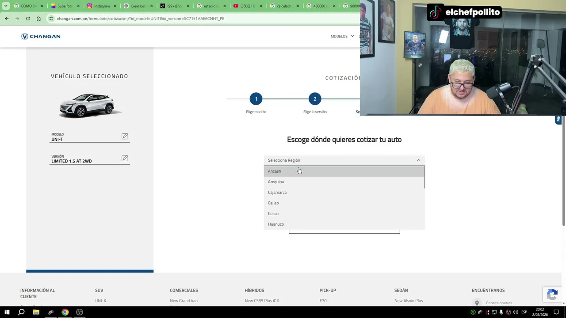Open the New CS55 Plus iDD link
Screen dimensions: 566x318
click(x=262, y=301)
